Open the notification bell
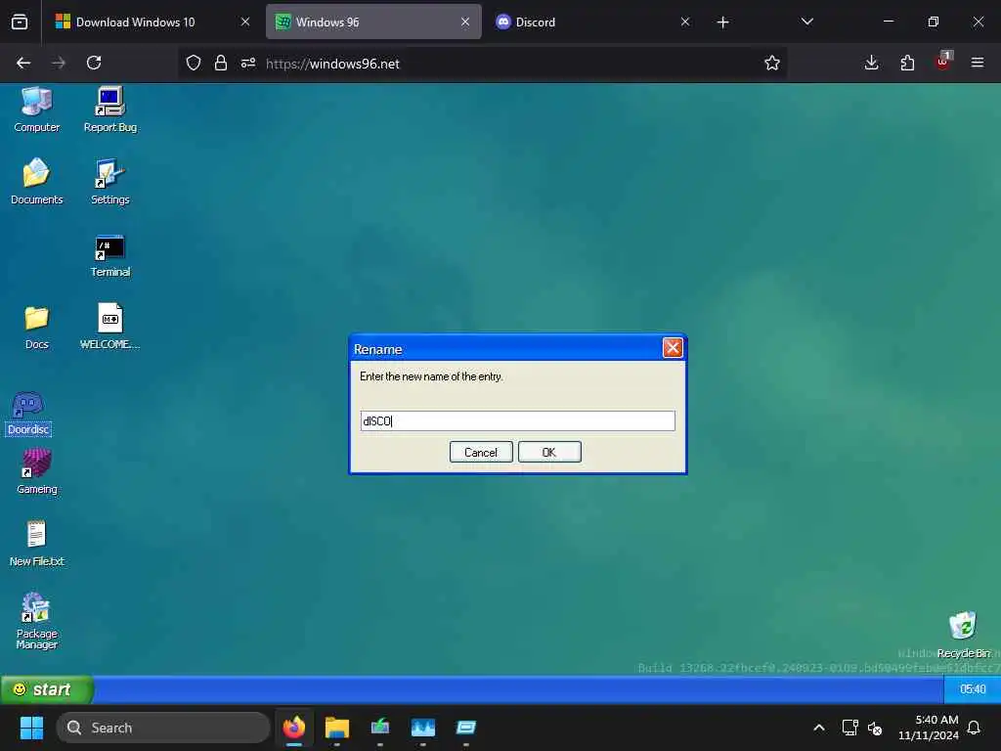The height and width of the screenshot is (751, 1001). (x=975, y=728)
